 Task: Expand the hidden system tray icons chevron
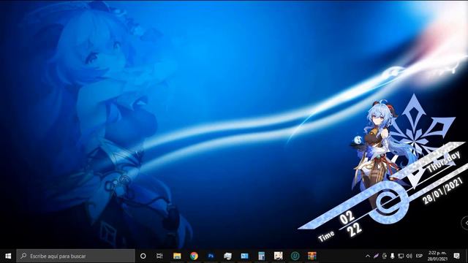point(368,256)
